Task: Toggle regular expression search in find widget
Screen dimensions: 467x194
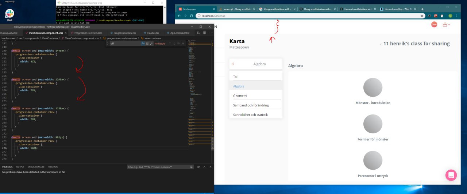Action: pyautogui.click(x=151, y=43)
